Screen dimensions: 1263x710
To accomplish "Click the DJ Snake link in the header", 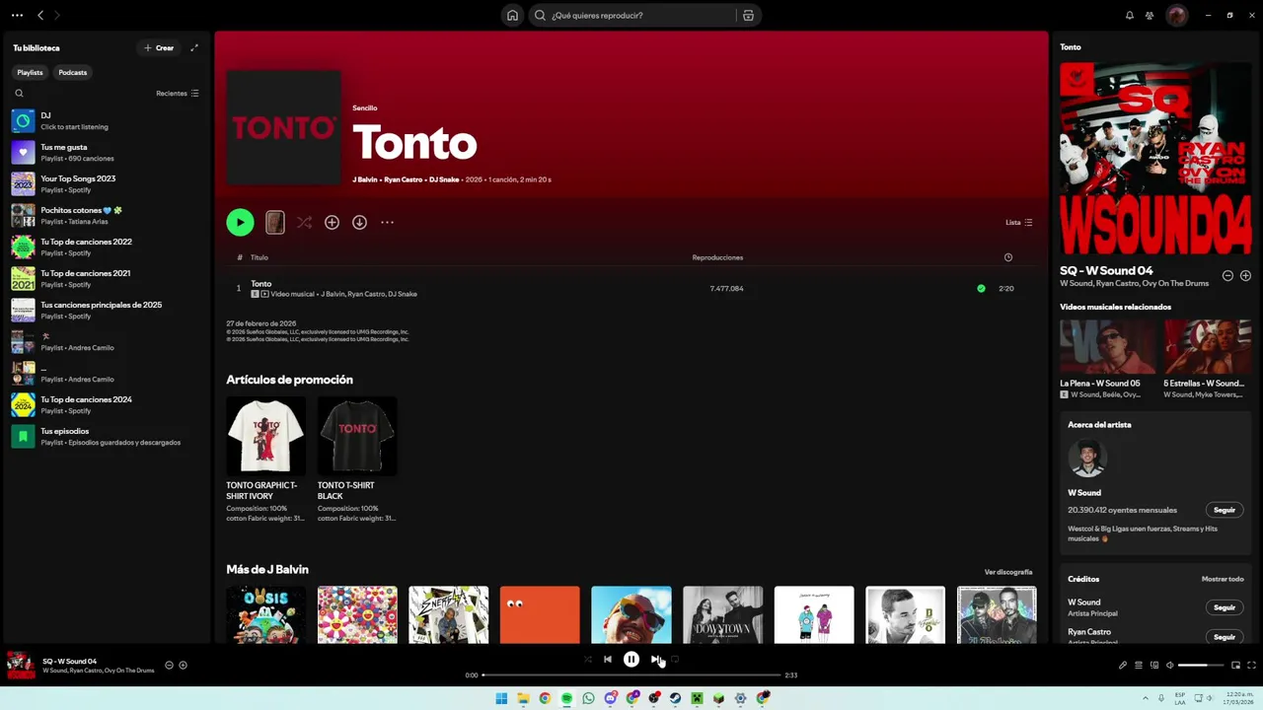I will [444, 179].
